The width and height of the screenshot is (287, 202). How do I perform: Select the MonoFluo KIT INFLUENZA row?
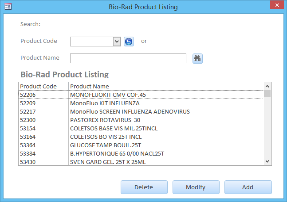click(141, 103)
